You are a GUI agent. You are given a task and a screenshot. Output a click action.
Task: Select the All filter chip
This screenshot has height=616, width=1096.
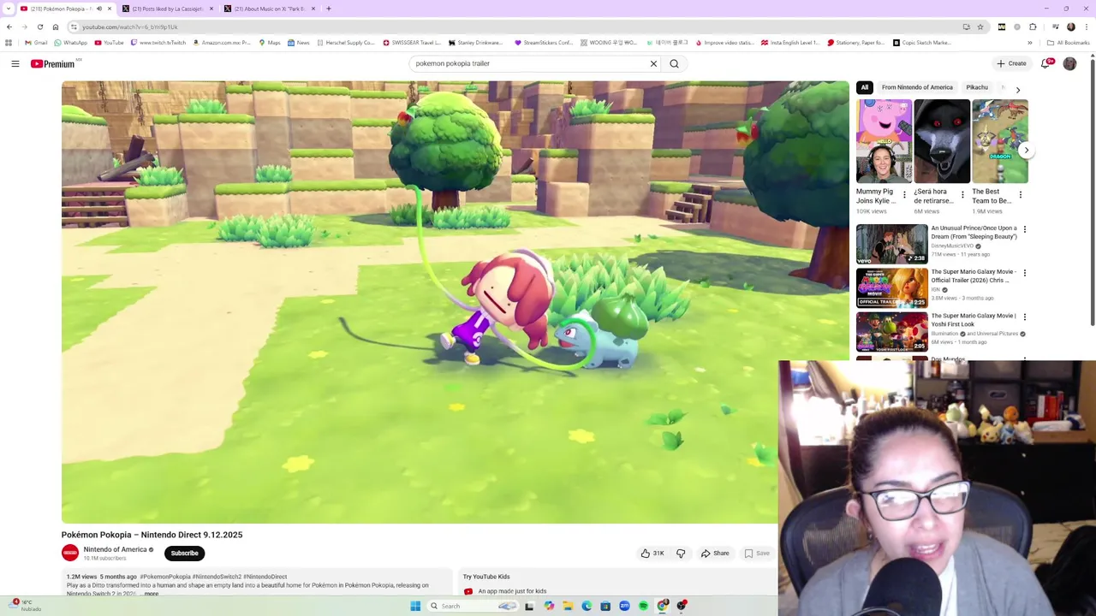(x=865, y=87)
